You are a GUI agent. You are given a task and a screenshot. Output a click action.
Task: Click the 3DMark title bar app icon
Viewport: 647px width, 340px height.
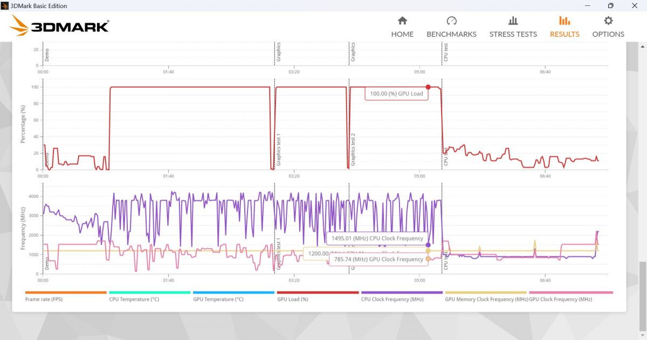coord(5,5)
